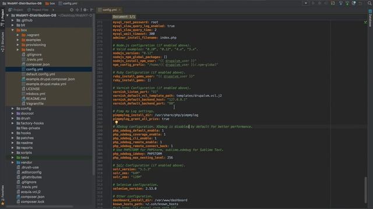Expand the provisioning folder
This screenshot has width=373, height=209.
tap(17, 45)
